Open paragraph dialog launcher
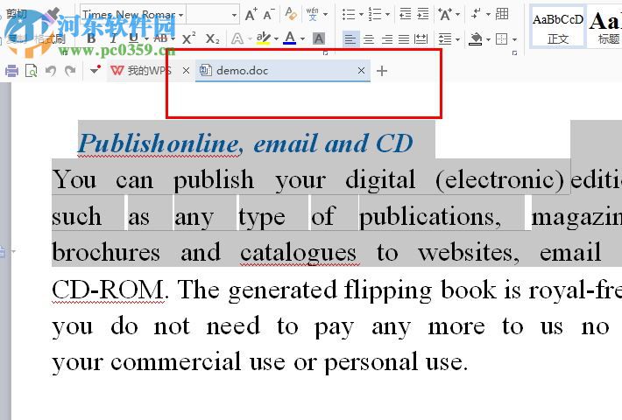Viewport: 622px width, 420px height. (514, 52)
